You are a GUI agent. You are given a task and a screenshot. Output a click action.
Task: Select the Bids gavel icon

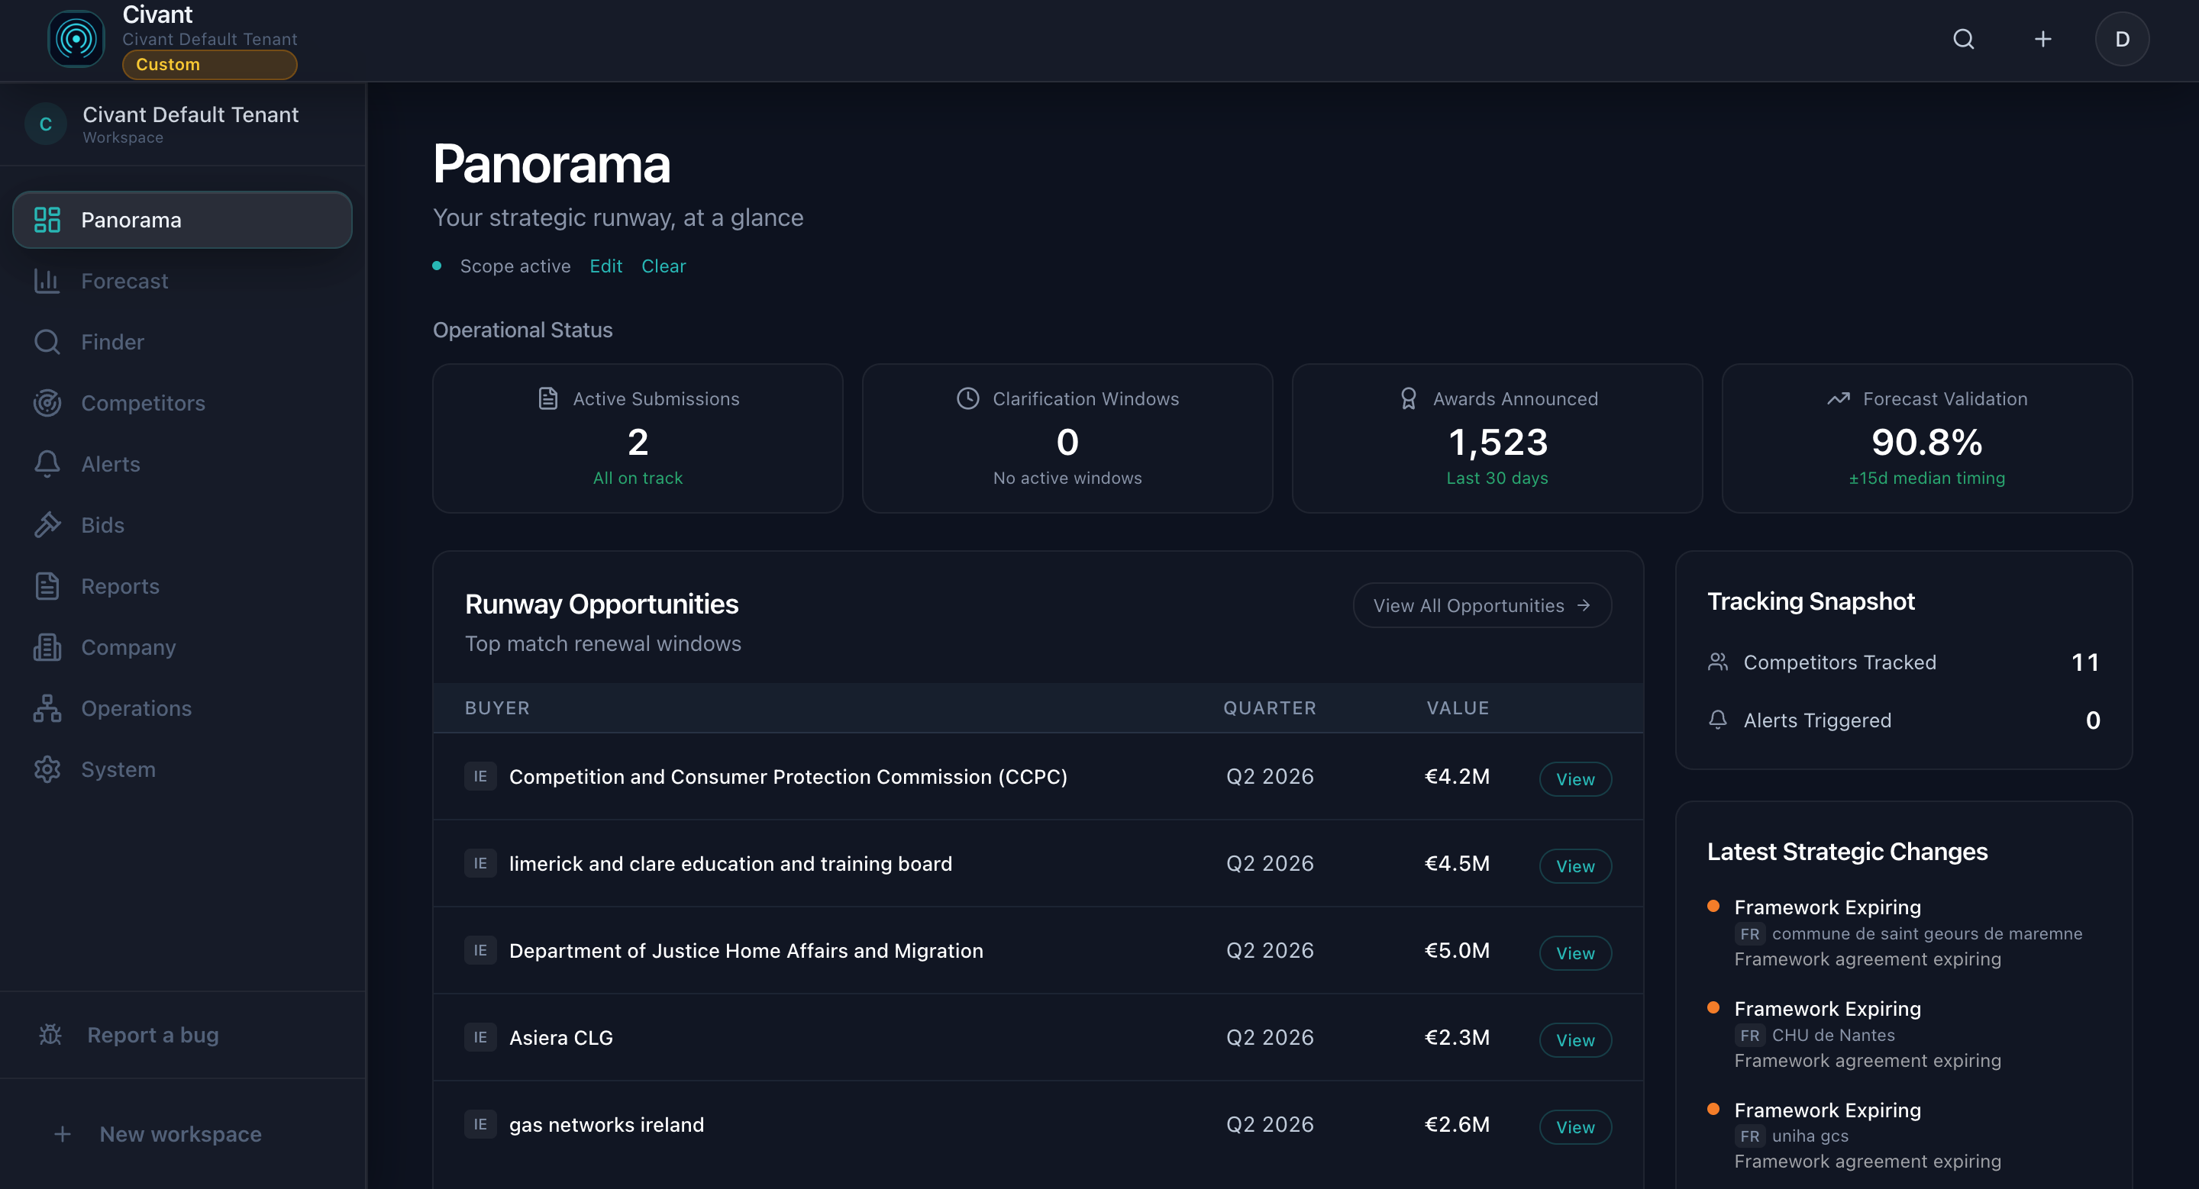47,524
